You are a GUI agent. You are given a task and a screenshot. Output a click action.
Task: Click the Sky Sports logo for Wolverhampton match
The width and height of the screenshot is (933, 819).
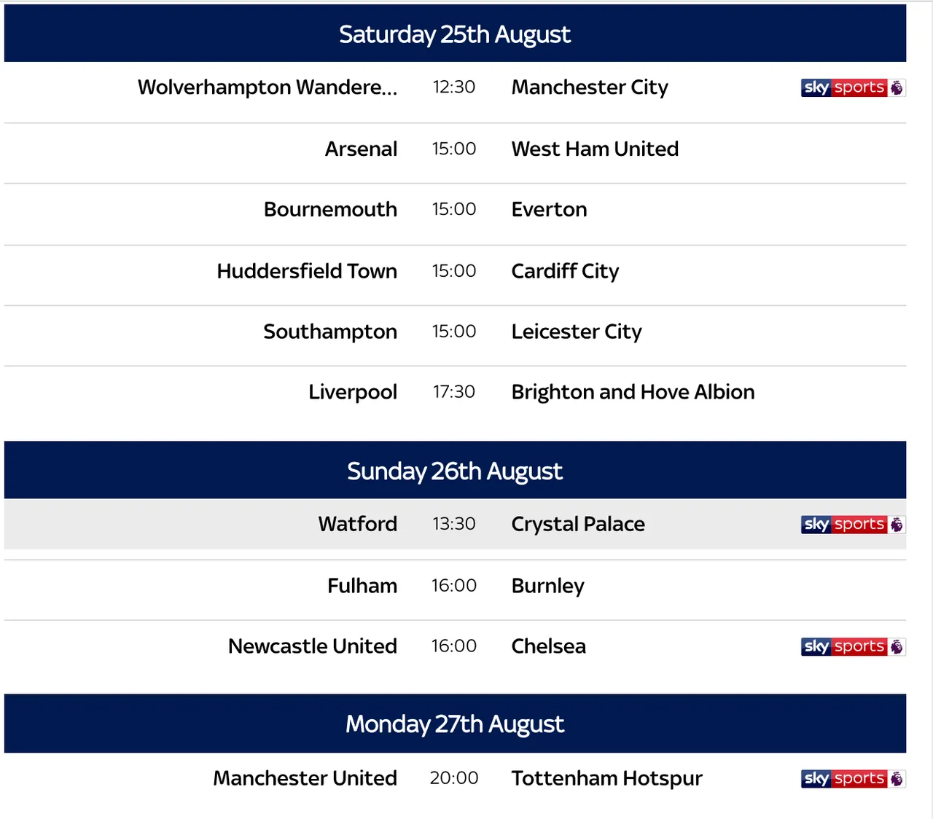853,87
